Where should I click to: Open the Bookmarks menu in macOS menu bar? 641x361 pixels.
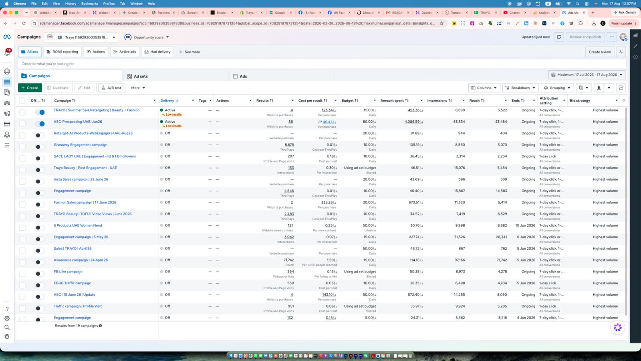point(90,4)
